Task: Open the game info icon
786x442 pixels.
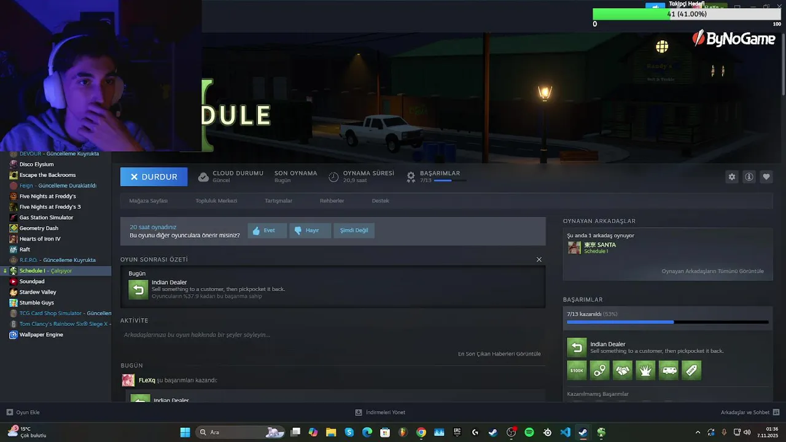Action: tap(749, 177)
